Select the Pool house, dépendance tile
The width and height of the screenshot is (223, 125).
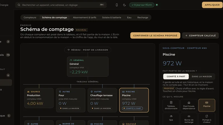tap(189, 105)
